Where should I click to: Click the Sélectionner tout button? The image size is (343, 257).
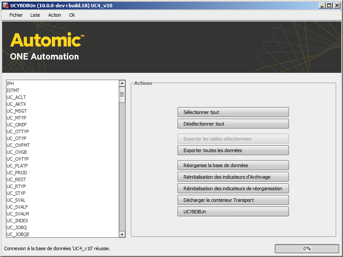233,112
